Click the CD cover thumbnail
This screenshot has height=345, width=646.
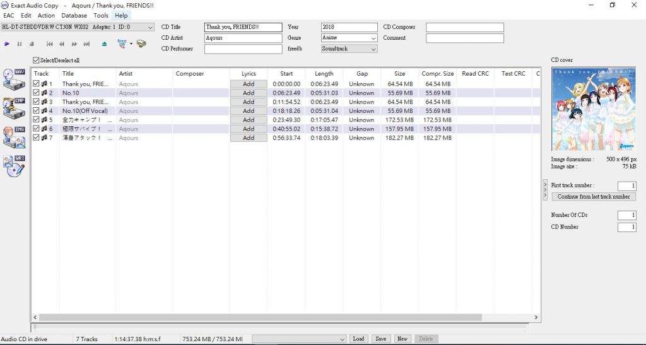tap(594, 108)
